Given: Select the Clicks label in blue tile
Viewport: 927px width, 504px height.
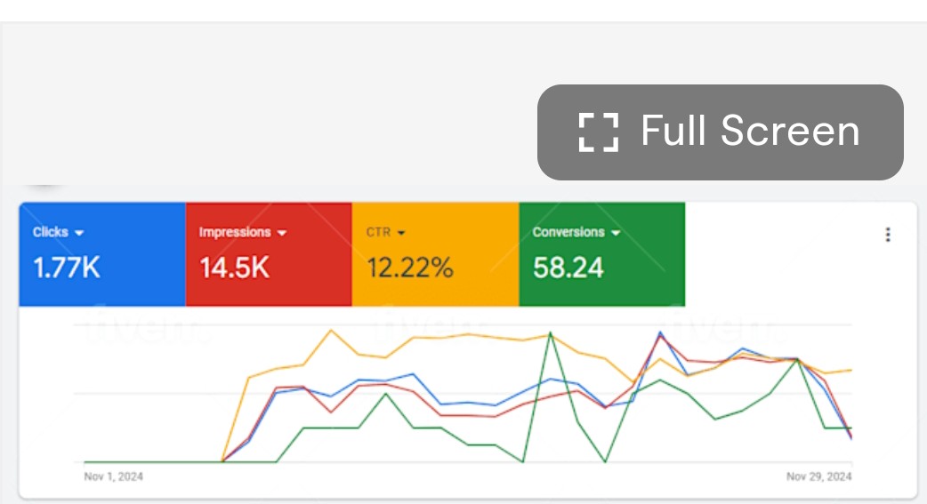Looking at the screenshot, I should pyautogui.click(x=51, y=232).
